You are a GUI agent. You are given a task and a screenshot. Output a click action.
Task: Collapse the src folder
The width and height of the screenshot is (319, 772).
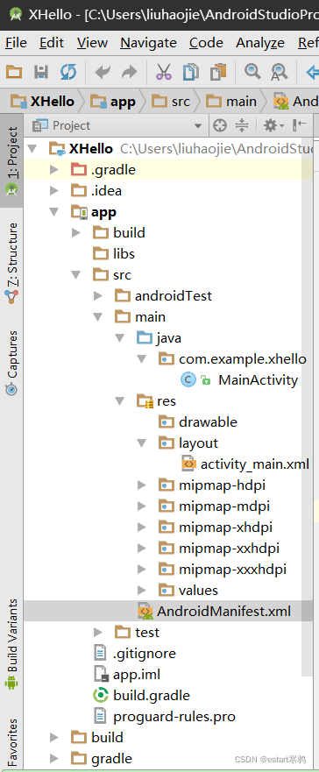[76, 275]
